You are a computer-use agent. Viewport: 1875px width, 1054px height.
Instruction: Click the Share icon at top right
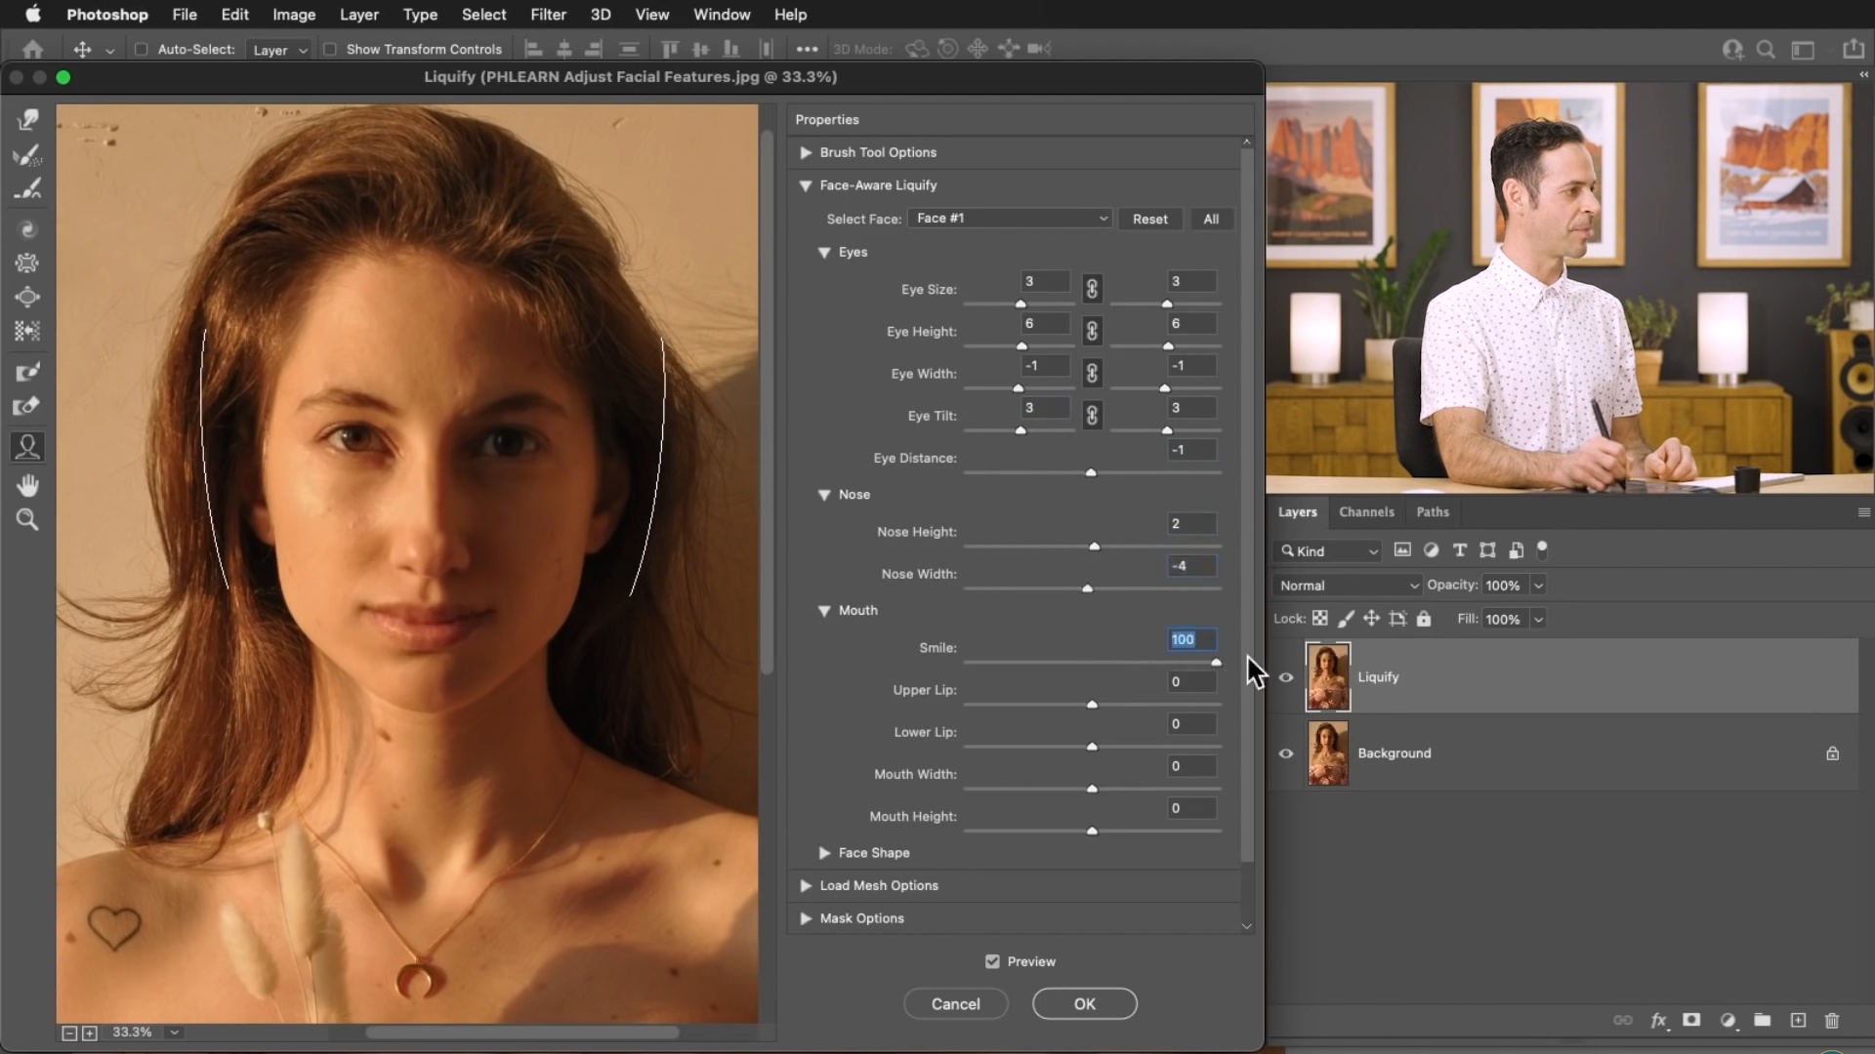(x=1853, y=49)
